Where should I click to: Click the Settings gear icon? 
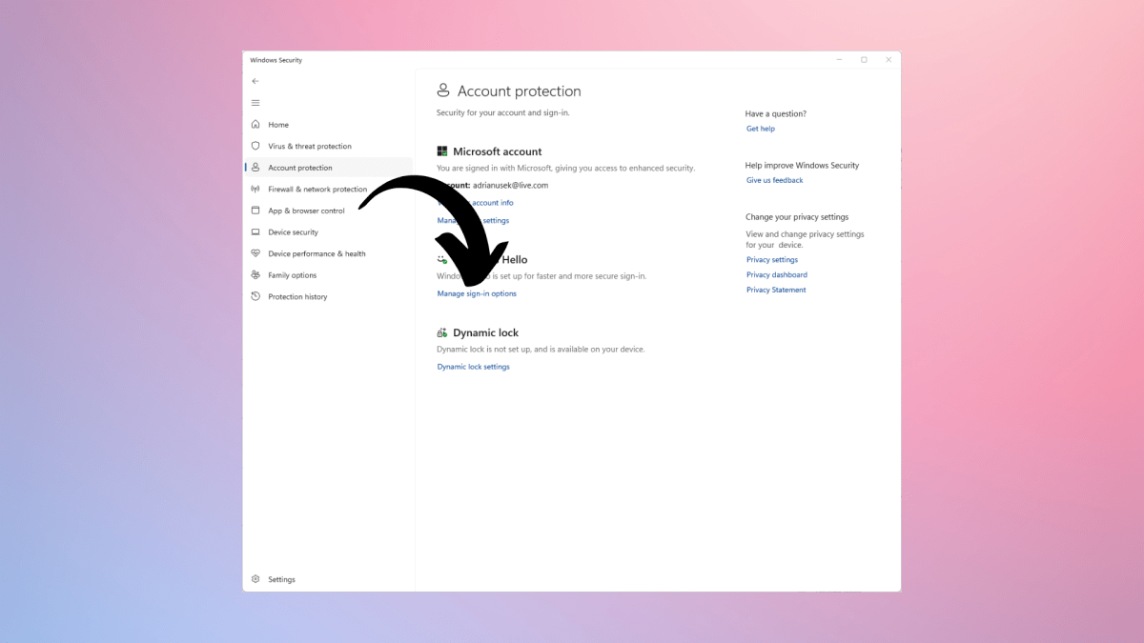click(x=255, y=579)
